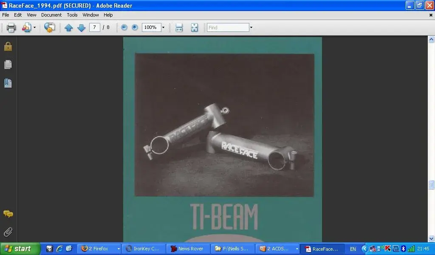Screen dimensions: 435x255
Task: Expand hidden tray icons chevron
Action: [365, 249]
